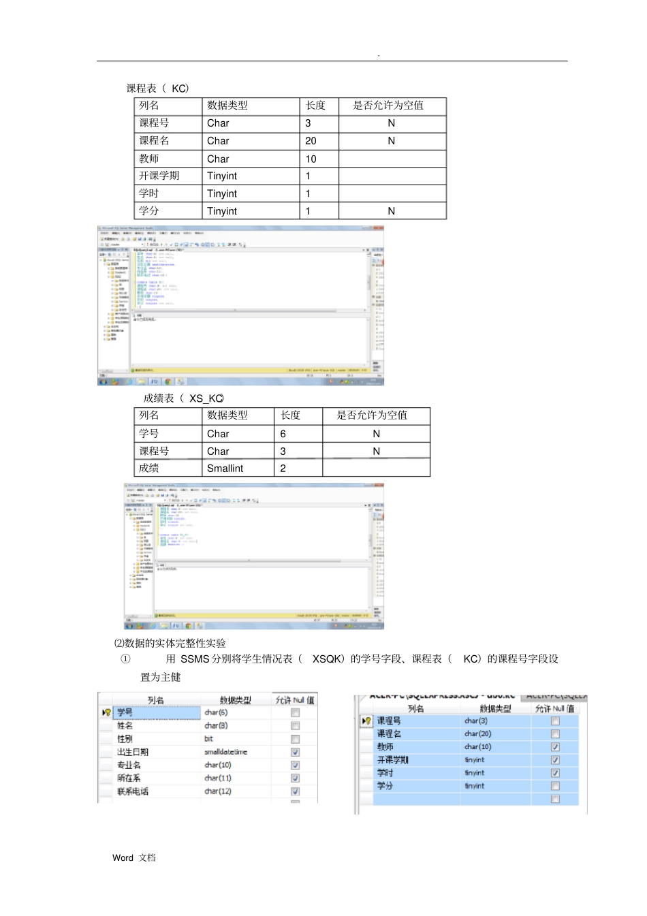This screenshot has width=647, height=916.
Task: Click Chrome taskbar icon in upper SSMS screenshot
Action: click(x=168, y=382)
